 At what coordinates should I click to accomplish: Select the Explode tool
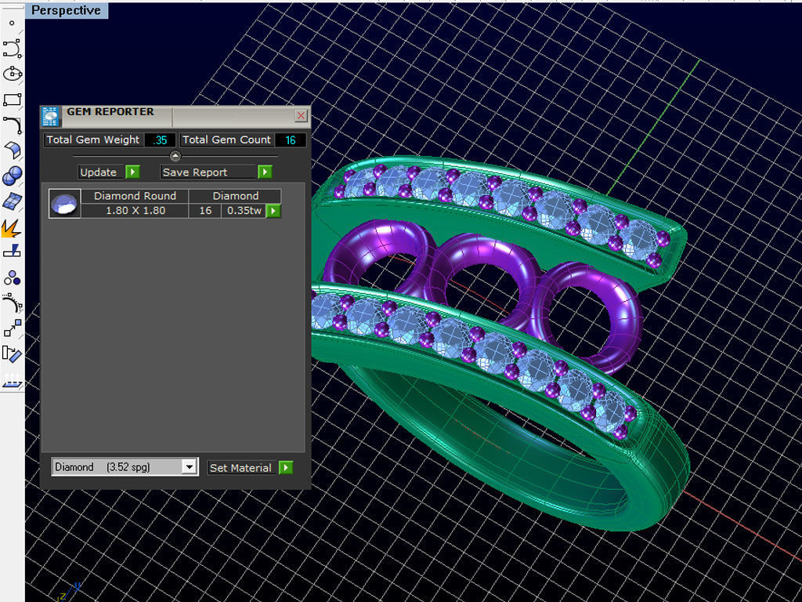tap(12, 227)
